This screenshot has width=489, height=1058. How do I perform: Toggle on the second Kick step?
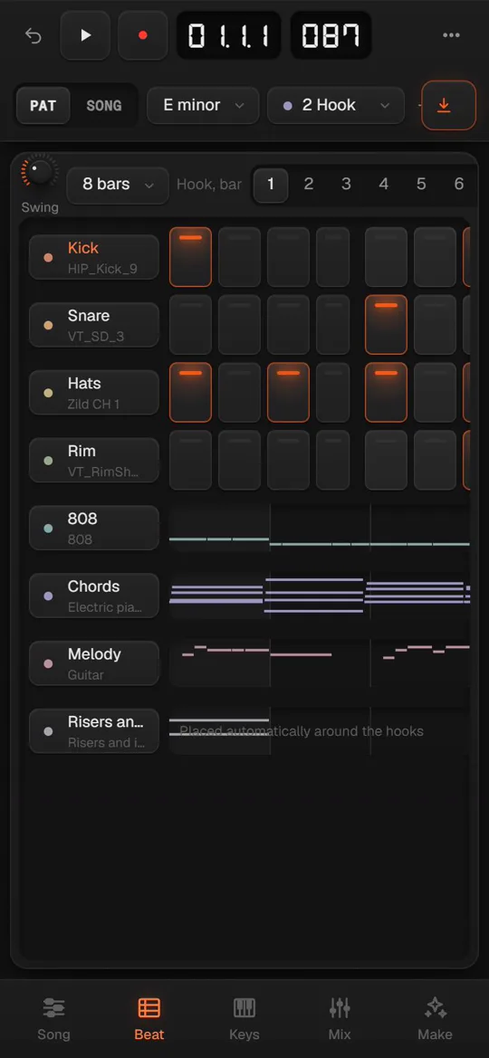click(239, 257)
